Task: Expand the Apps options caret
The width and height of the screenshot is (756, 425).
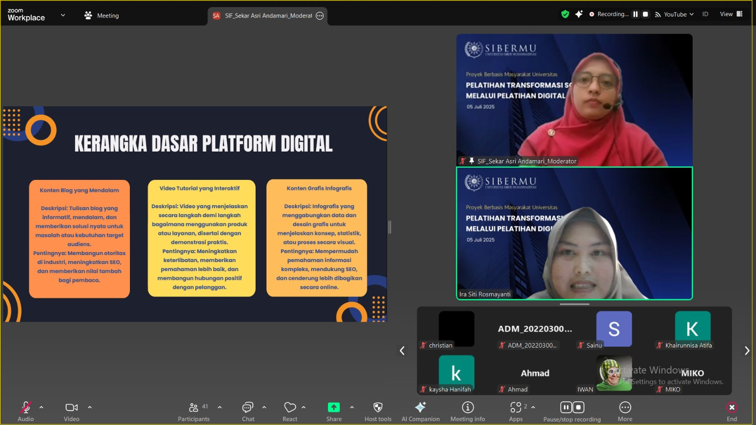Action: (x=533, y=407)
